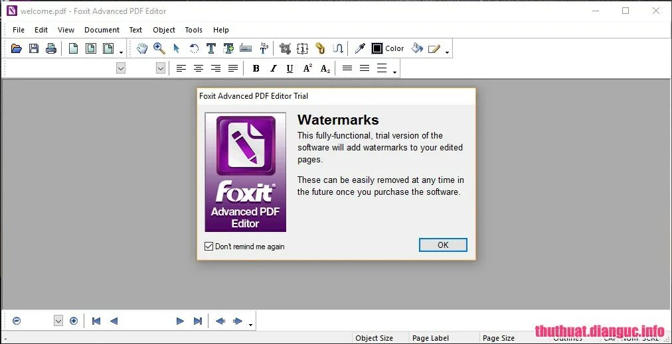Toggle Italic formatting
Viewport: 672px width, 344px height.
coord(273,68)
